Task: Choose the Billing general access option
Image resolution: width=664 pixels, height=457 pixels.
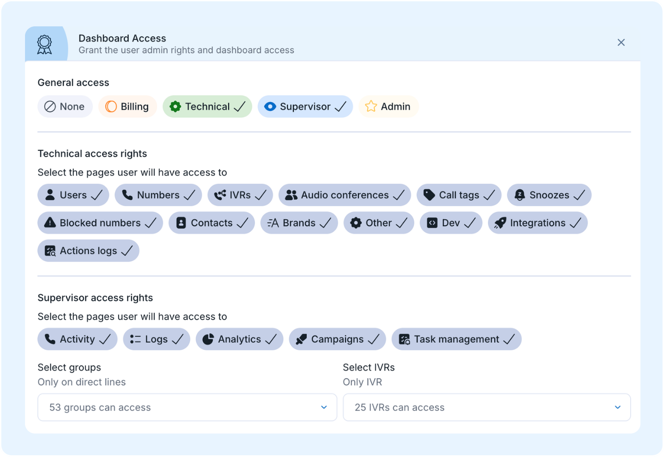Action: coord(128,107)
